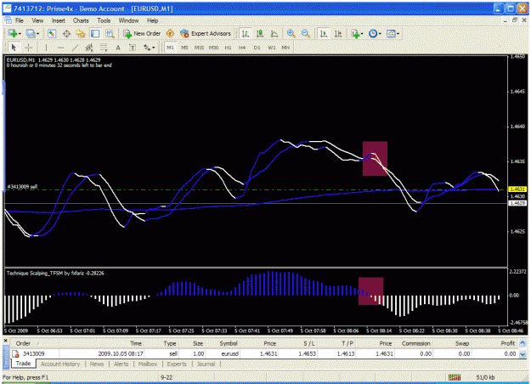Select the crosshair tool
The width and height of the screenshot is (531, 384).
point(29,48)
